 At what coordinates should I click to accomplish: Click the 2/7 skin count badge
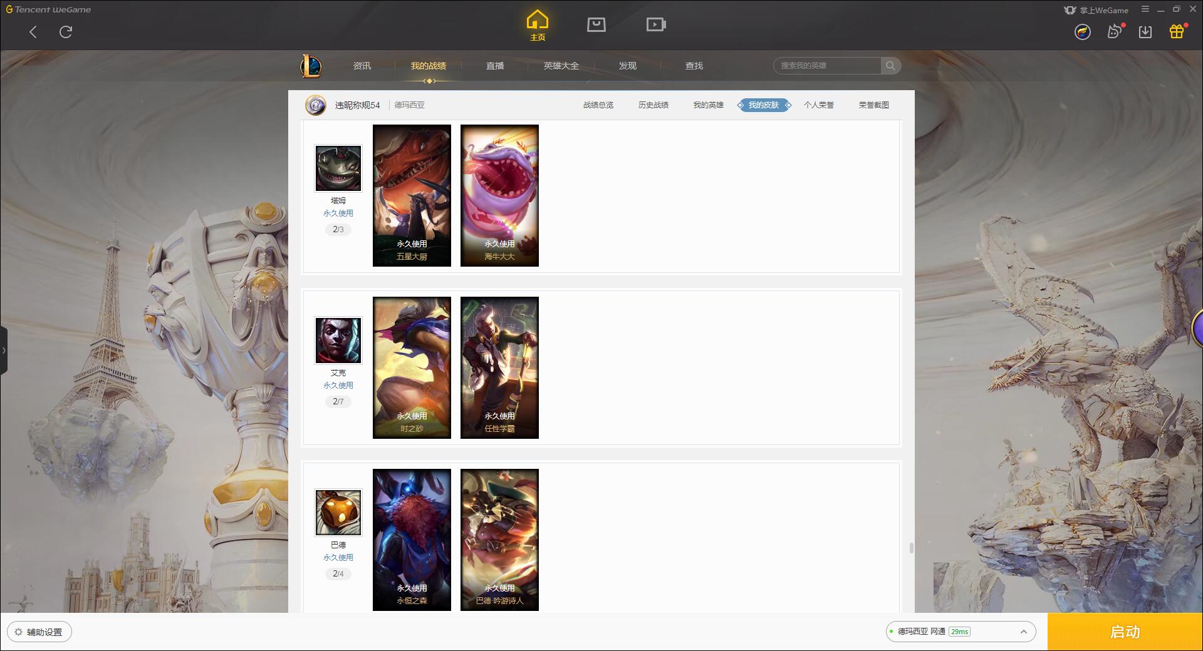tap(338, 402)
